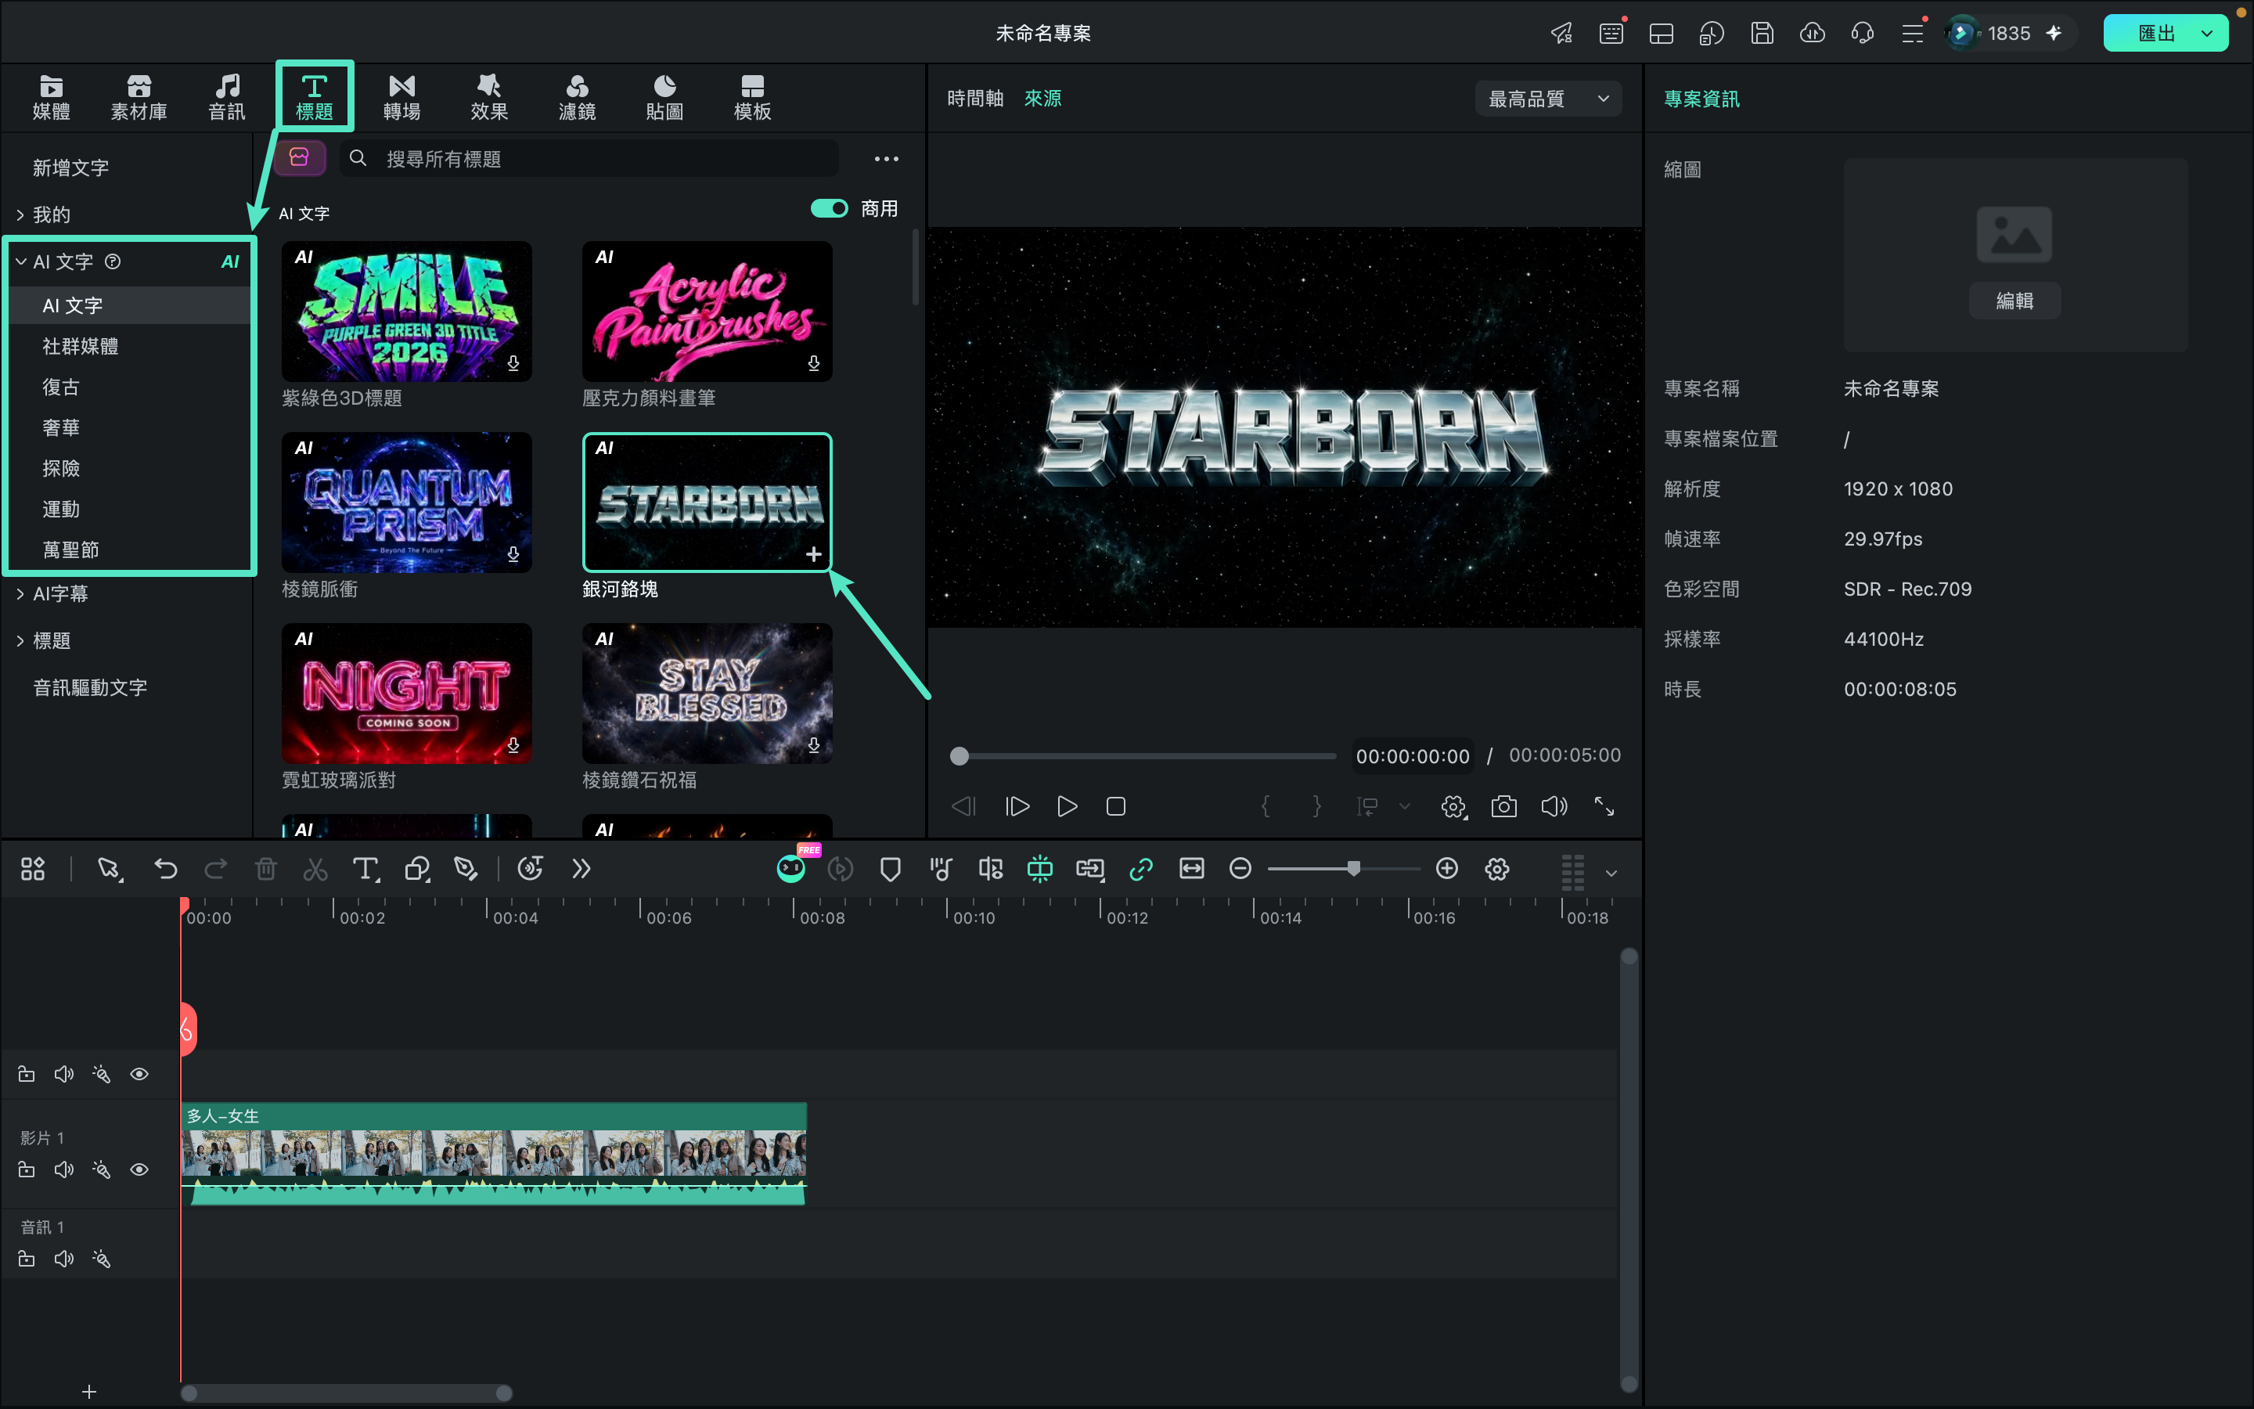The width and height of the screenshot is (2254, 1409).
Task: Click the zoom out minus on timeline
Action: coord(1240,869)
